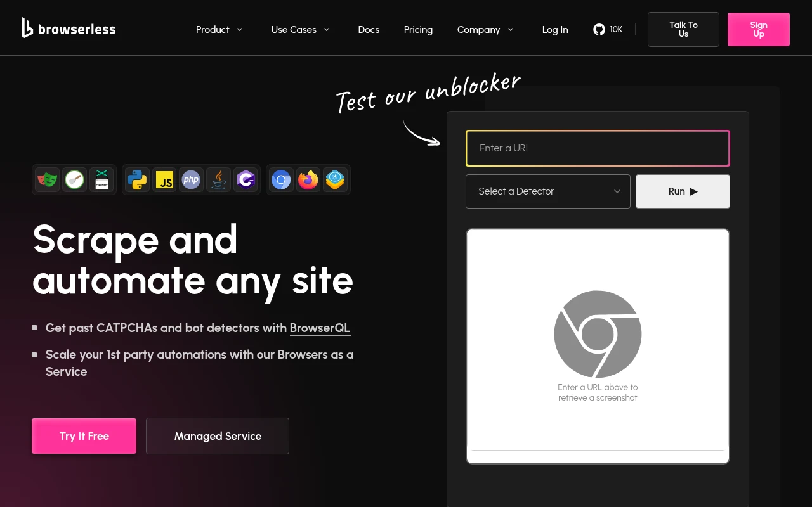812x507 pixels.
Task: Click the browserless logo
Action: coord(69,28)
